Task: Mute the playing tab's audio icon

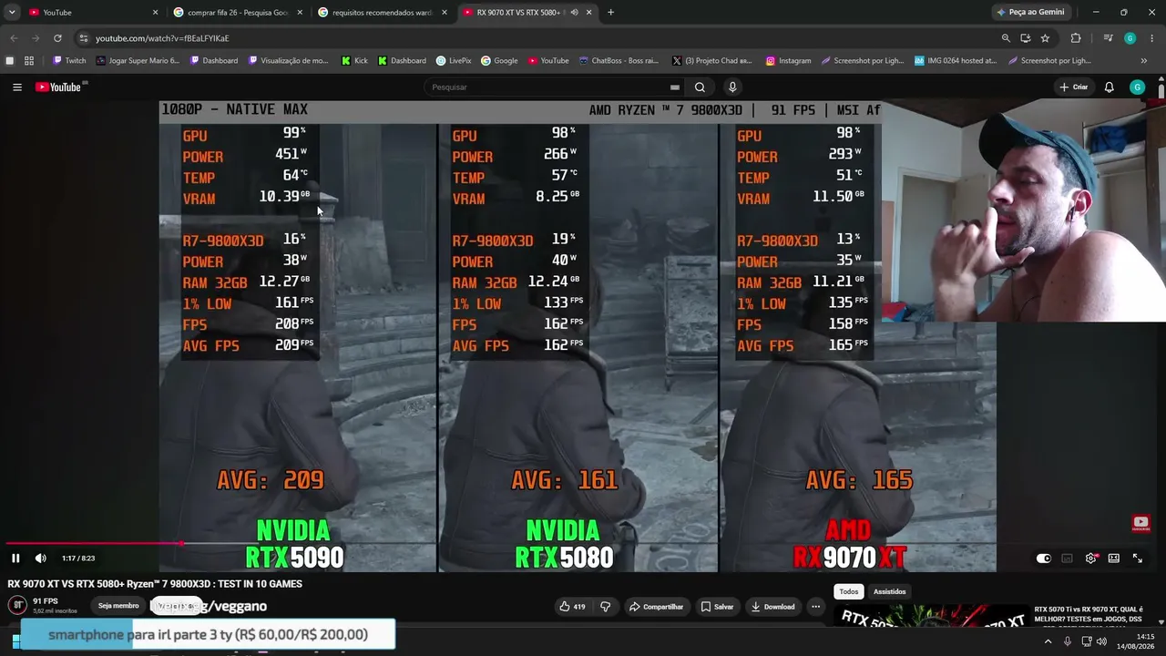Action: coord(574,13)
